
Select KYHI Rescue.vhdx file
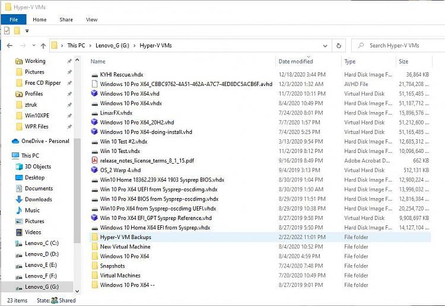[x=122, y=75]
